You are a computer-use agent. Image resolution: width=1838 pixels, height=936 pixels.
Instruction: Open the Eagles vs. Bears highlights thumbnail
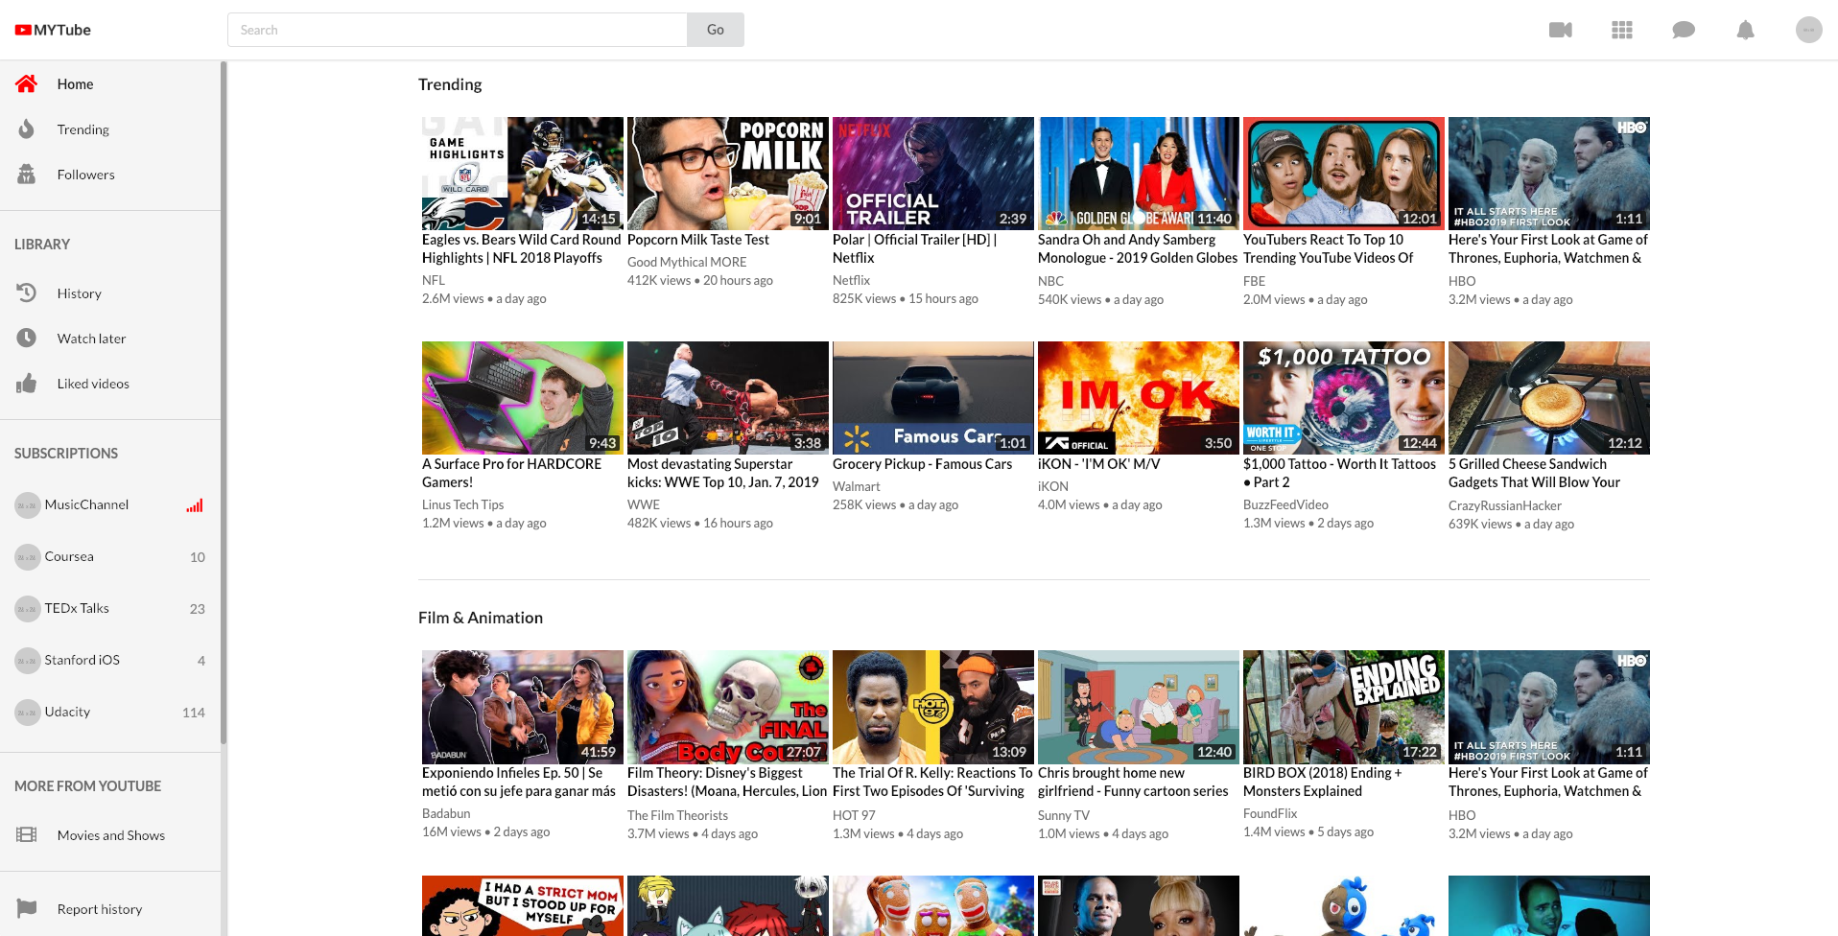pos(523,174)
